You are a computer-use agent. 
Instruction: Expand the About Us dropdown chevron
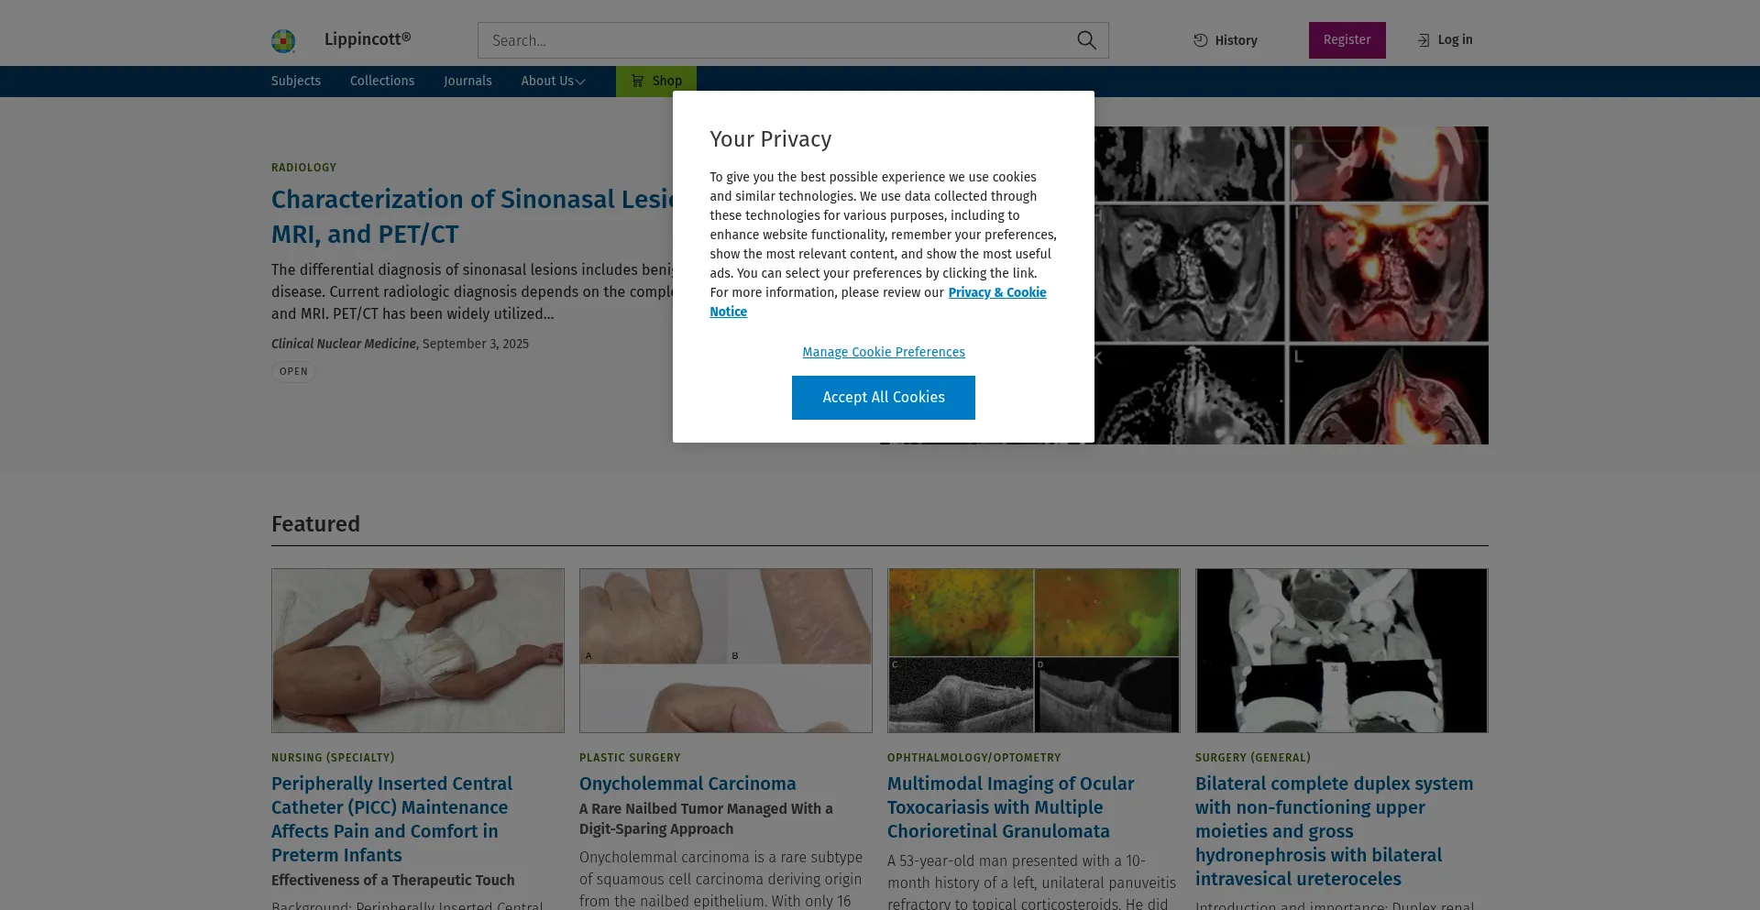coord(580,82)
